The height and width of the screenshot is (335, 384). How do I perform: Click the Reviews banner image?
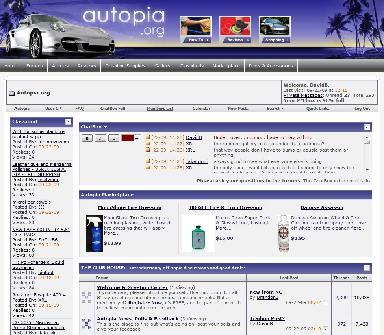pos(235,30)
